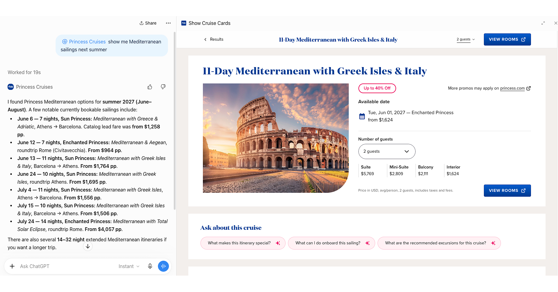Select the Suite $5,769 fare
Image resolution: width=558 pixels, height=292 pixels.
[367, 170]
